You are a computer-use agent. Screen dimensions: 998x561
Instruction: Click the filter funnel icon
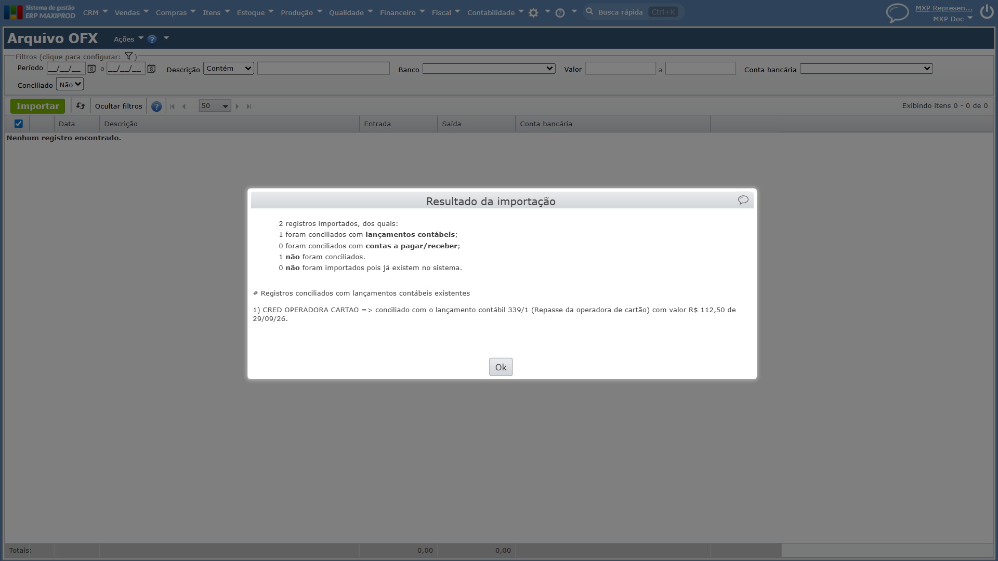point(128,56)
